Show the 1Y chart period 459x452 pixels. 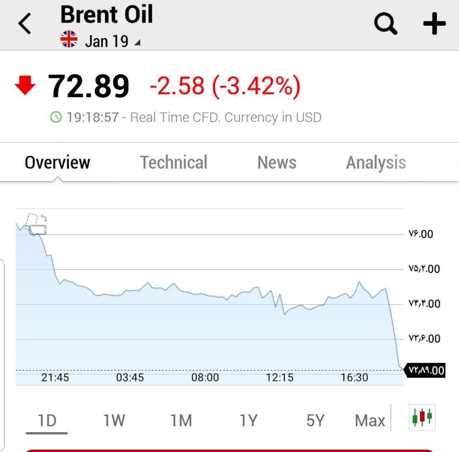(249, 420)
